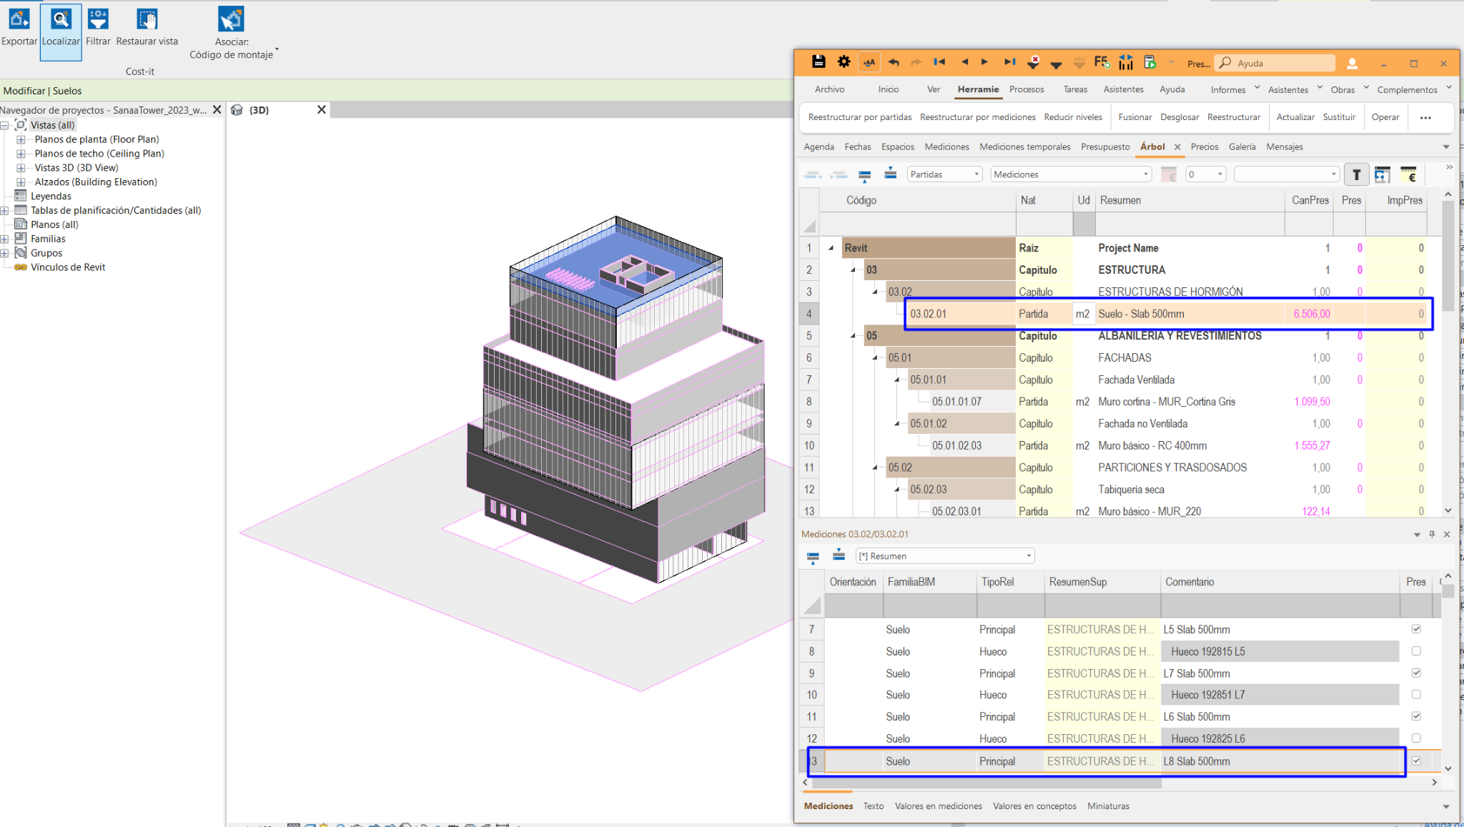
Task: Click the black funnel filter icon
Action: (1056, 64)
